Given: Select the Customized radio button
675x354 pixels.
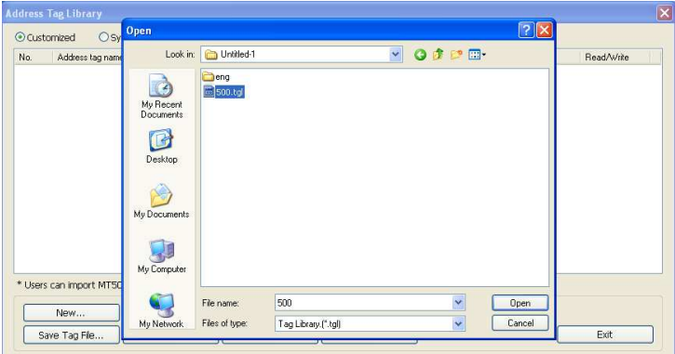Looking at the screenshot, I should (x=20, y=37).
